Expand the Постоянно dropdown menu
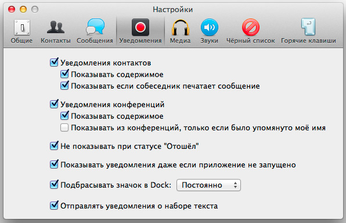 (x=208, y=185)
